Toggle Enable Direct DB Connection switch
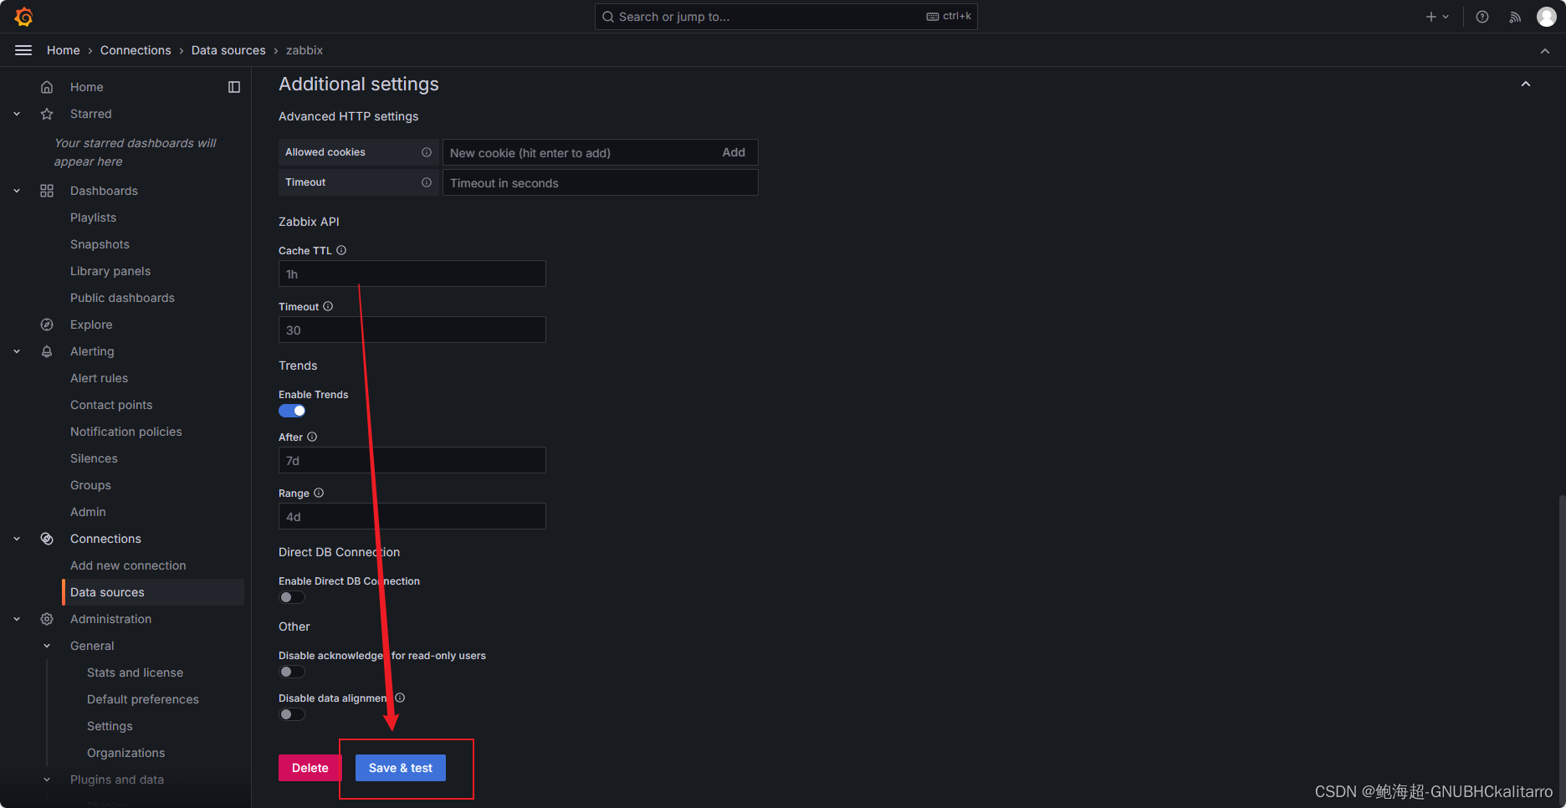This screenshot has height=808, width=1566. pos(292,597)
